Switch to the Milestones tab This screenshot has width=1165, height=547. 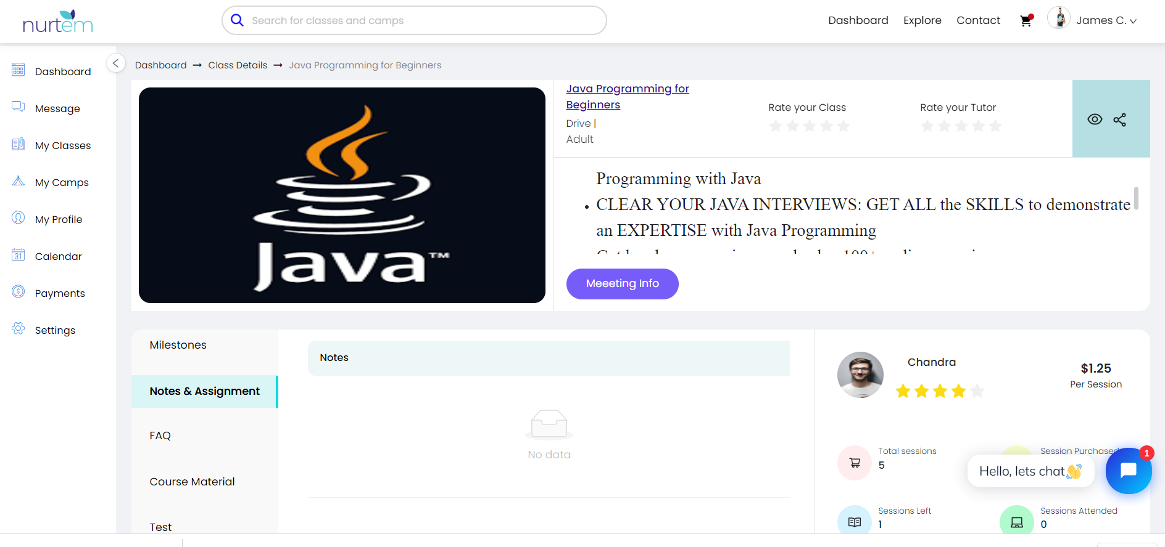[x=178, y=345]
